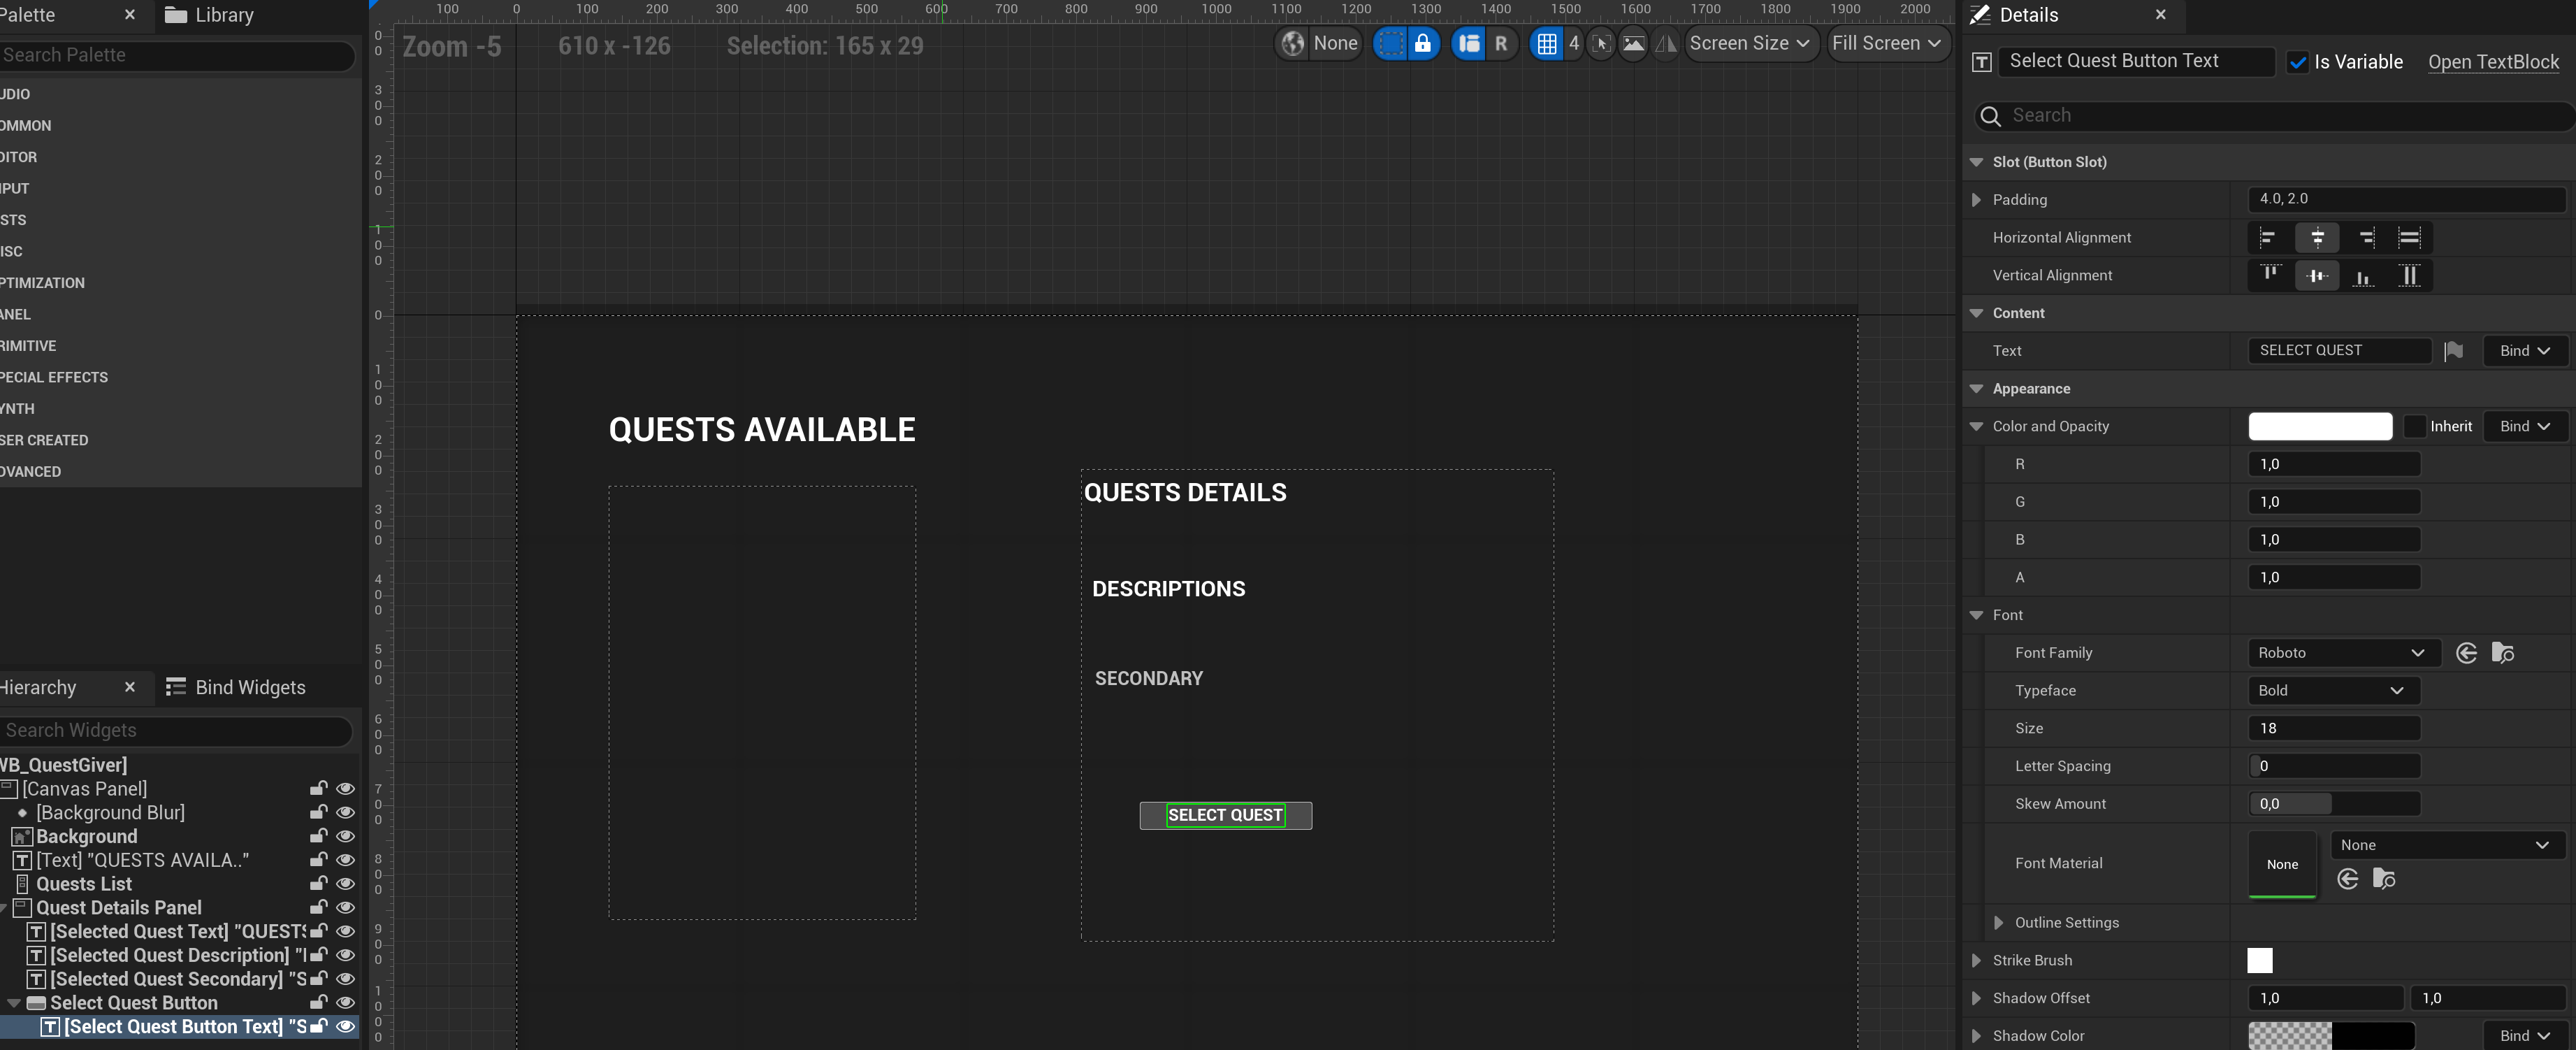Hide the Quests List widget
The width and height of the screenshot is (2576, 1050).
coord(345,884)
